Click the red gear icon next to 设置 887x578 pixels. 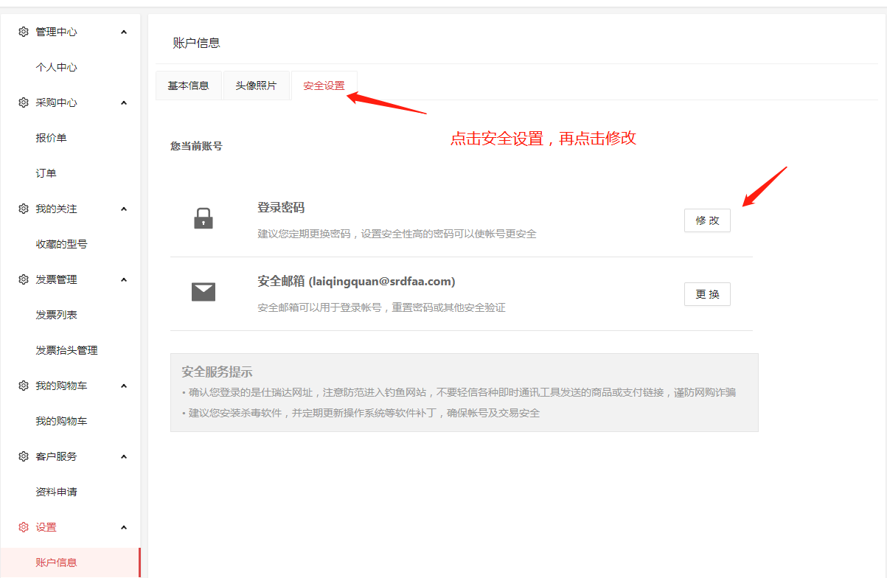tap(24, 527)
